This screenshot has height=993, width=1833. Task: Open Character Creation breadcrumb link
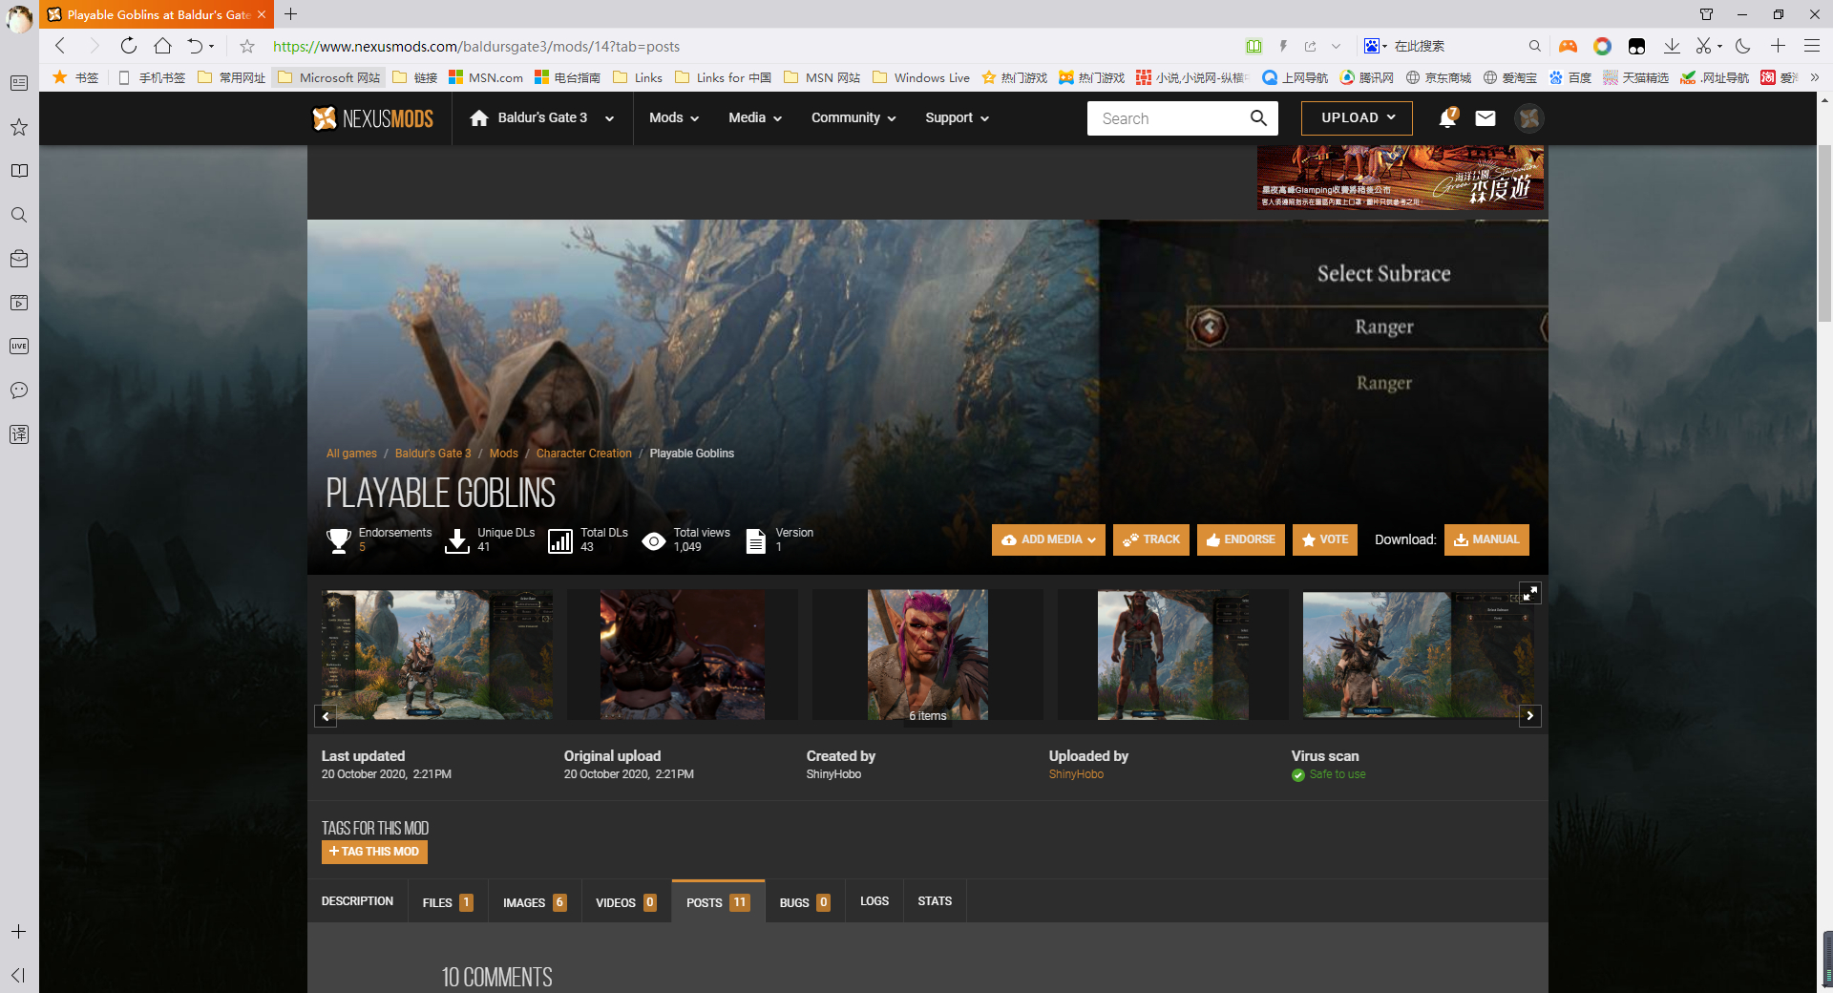(x=583, y=454)
